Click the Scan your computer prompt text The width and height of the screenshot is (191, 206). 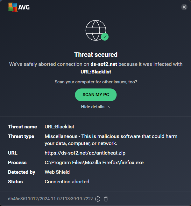tap(96, 82)
